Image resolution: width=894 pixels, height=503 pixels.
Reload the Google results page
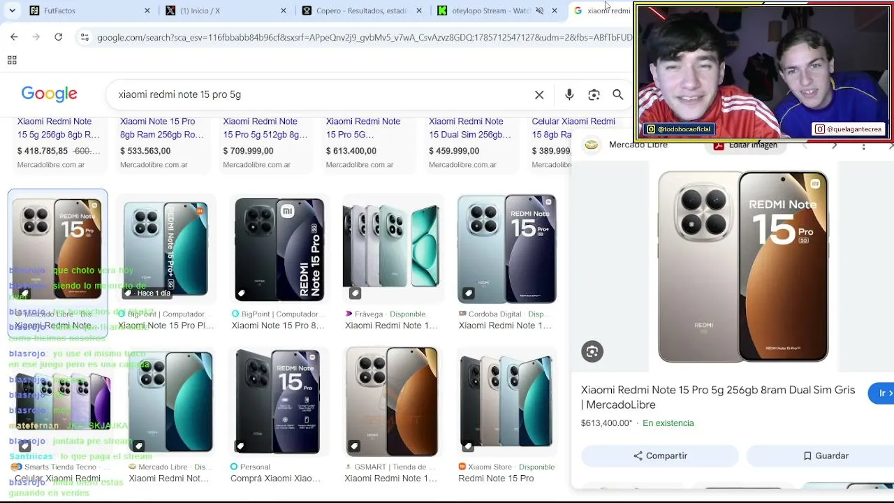(x=59, y=37)
